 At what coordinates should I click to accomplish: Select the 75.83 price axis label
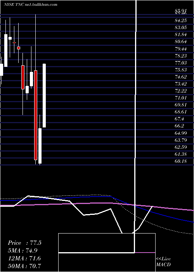(181, 70)
